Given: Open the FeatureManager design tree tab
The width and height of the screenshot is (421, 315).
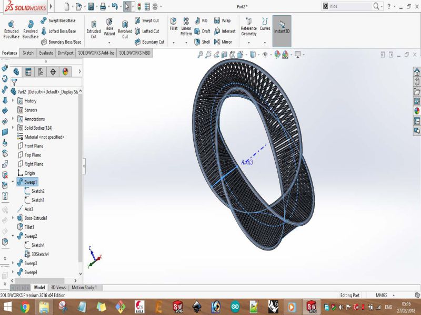Looking at the screenshot, I should click(16, 72).
